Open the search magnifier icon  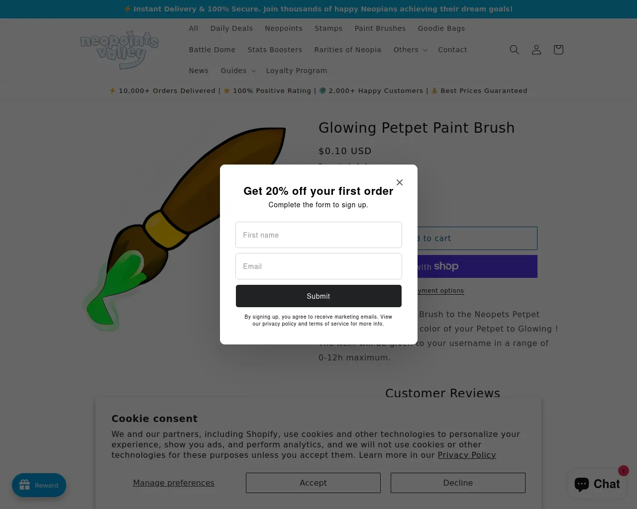[x=514, y=50]
